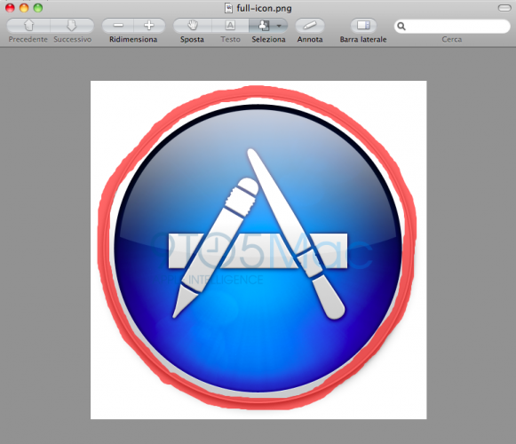Viewport: 516px width, 444px height.
Task: Toggle toolbar with top-right pill button
Action: pyautogui.click(x=504, y=8)
